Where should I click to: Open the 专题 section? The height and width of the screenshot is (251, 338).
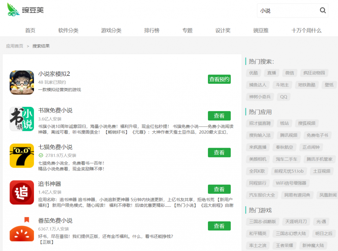pyautogui.click(x=187, y=30)
